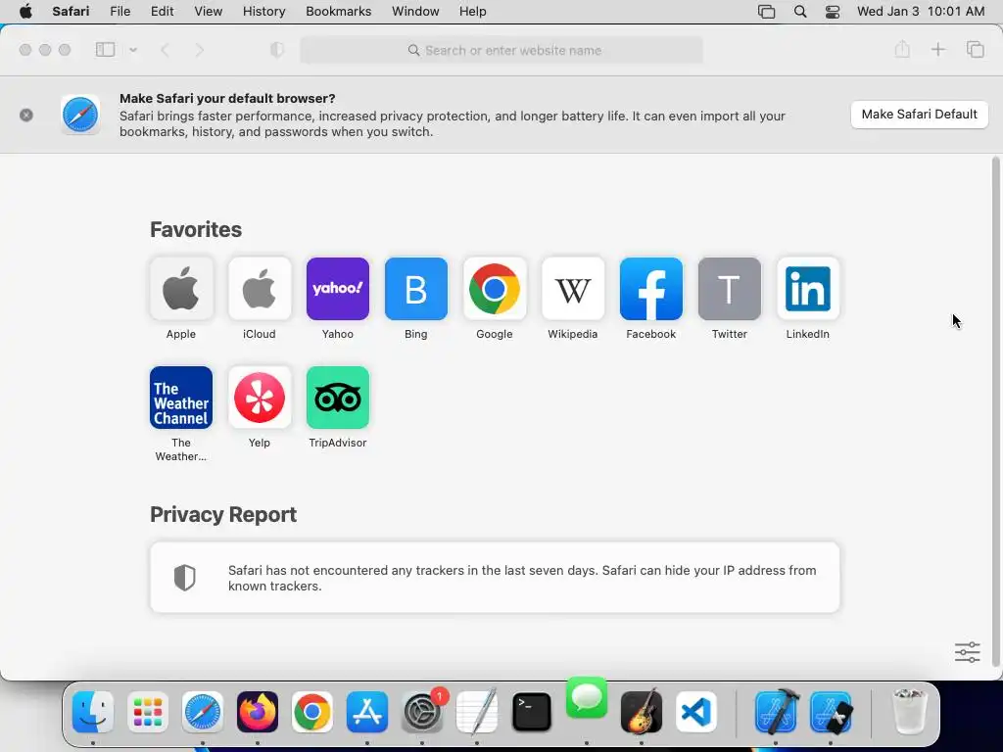The image size is (1003, 752).
Task: Open the History menu
Action: click(x=263, y=12)
